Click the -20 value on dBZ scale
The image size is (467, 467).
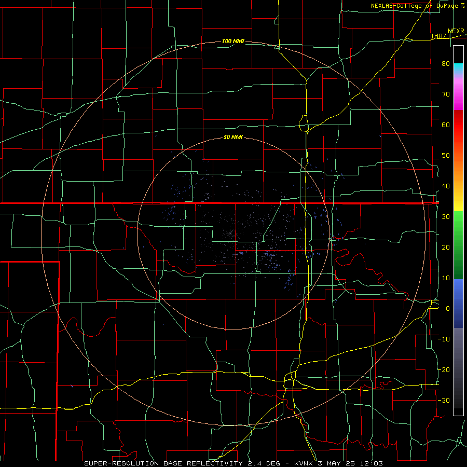pyautogui.click(x=444, y=370)
